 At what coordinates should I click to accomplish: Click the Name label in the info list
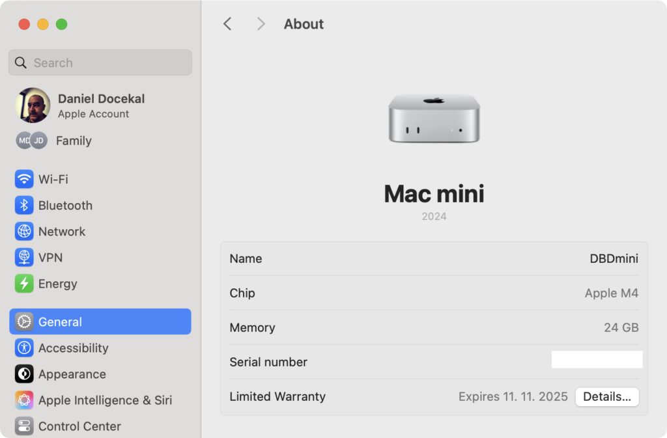click(246, 259)
